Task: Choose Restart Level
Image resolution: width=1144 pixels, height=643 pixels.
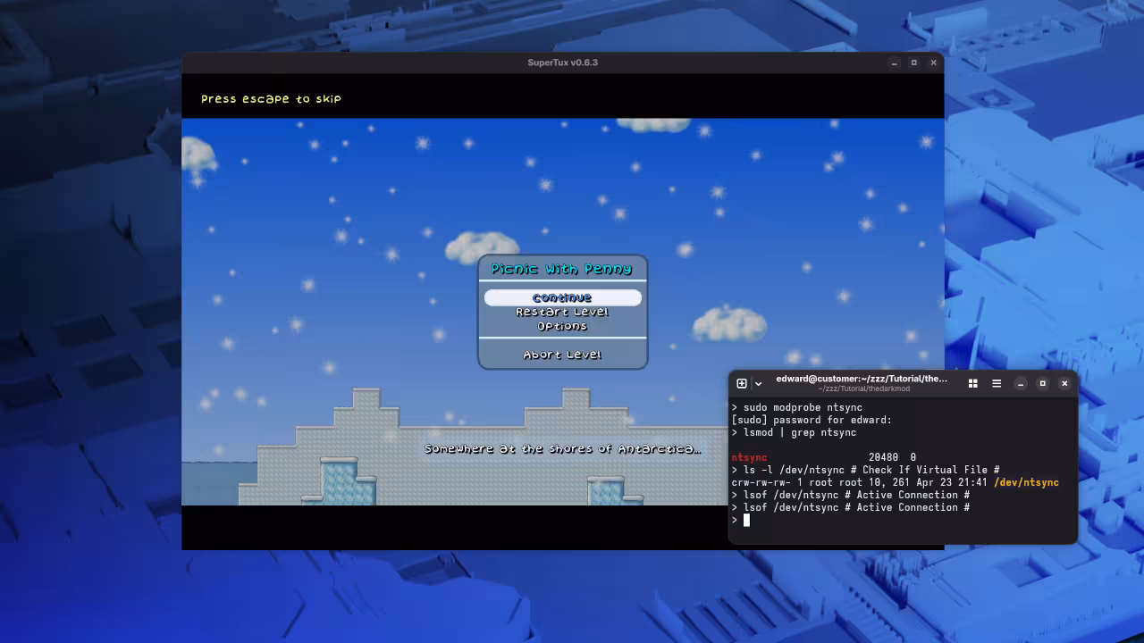Action: pos(562,311)
